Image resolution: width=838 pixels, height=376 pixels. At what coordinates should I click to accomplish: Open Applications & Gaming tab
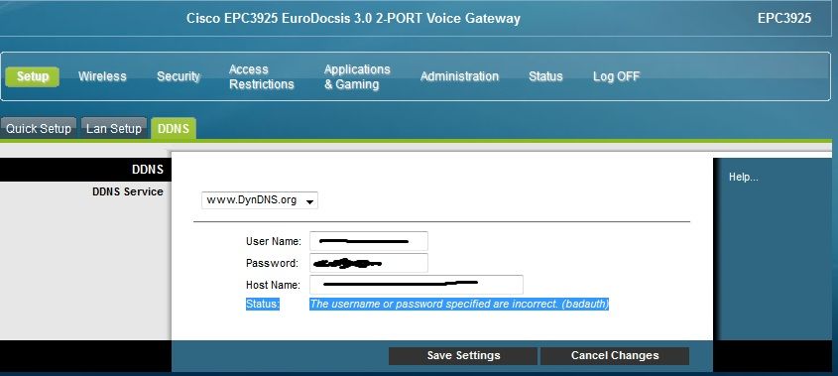(357, 77)
